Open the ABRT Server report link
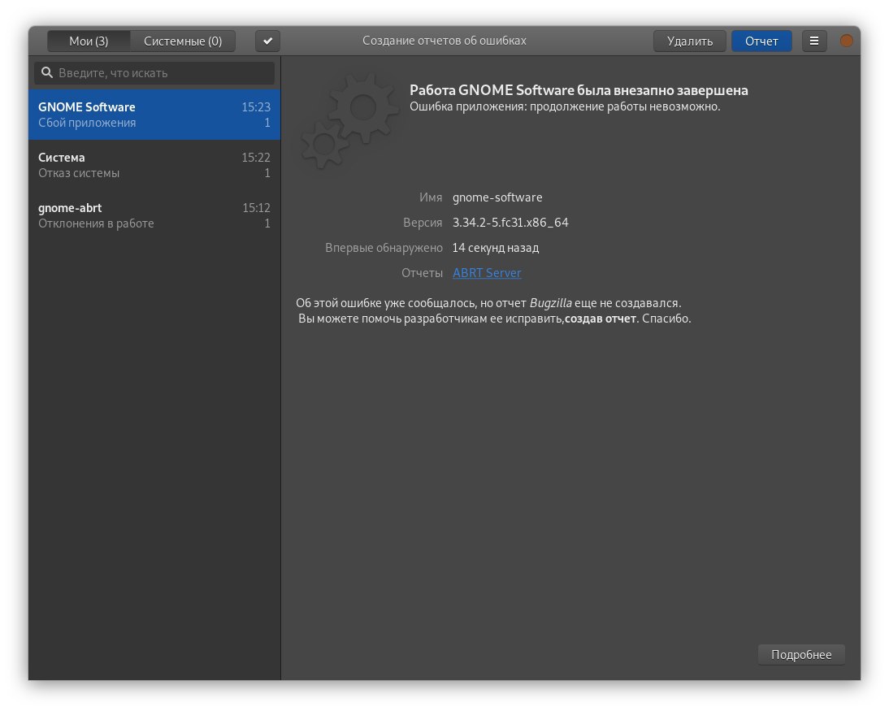889x711 pixels. pos(487,273)
